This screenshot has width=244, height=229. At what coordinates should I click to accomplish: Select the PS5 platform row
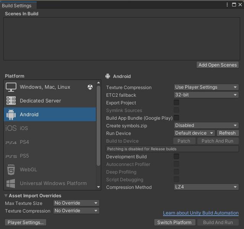click(50, 156)
